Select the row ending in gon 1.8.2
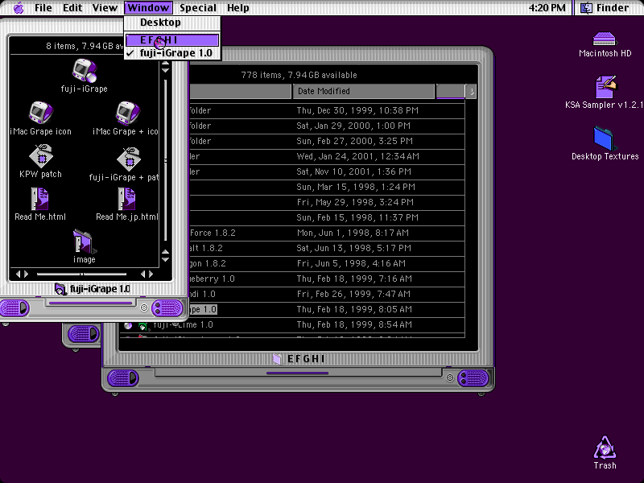The image size is (644, 483). [x=328, y=263]
